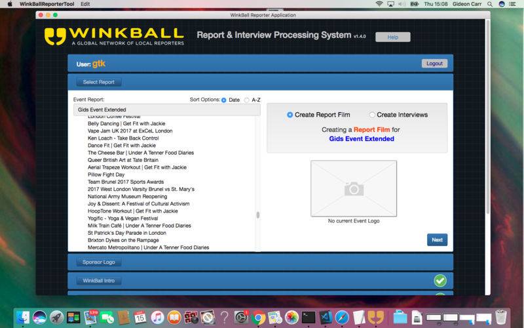Open Visual Studio Code in dock

click(325, 318)
